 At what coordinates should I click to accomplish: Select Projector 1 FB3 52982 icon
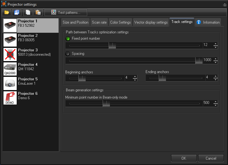[x=10, y=26]
